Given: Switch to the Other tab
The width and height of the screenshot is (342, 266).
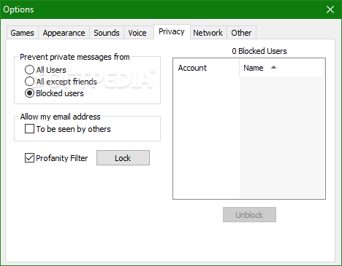Looking at the screenshot, I should [x=241, y=33].
